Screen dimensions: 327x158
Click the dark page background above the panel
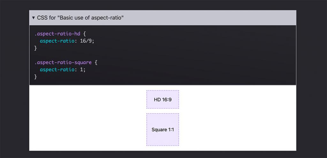coord(160,5)
